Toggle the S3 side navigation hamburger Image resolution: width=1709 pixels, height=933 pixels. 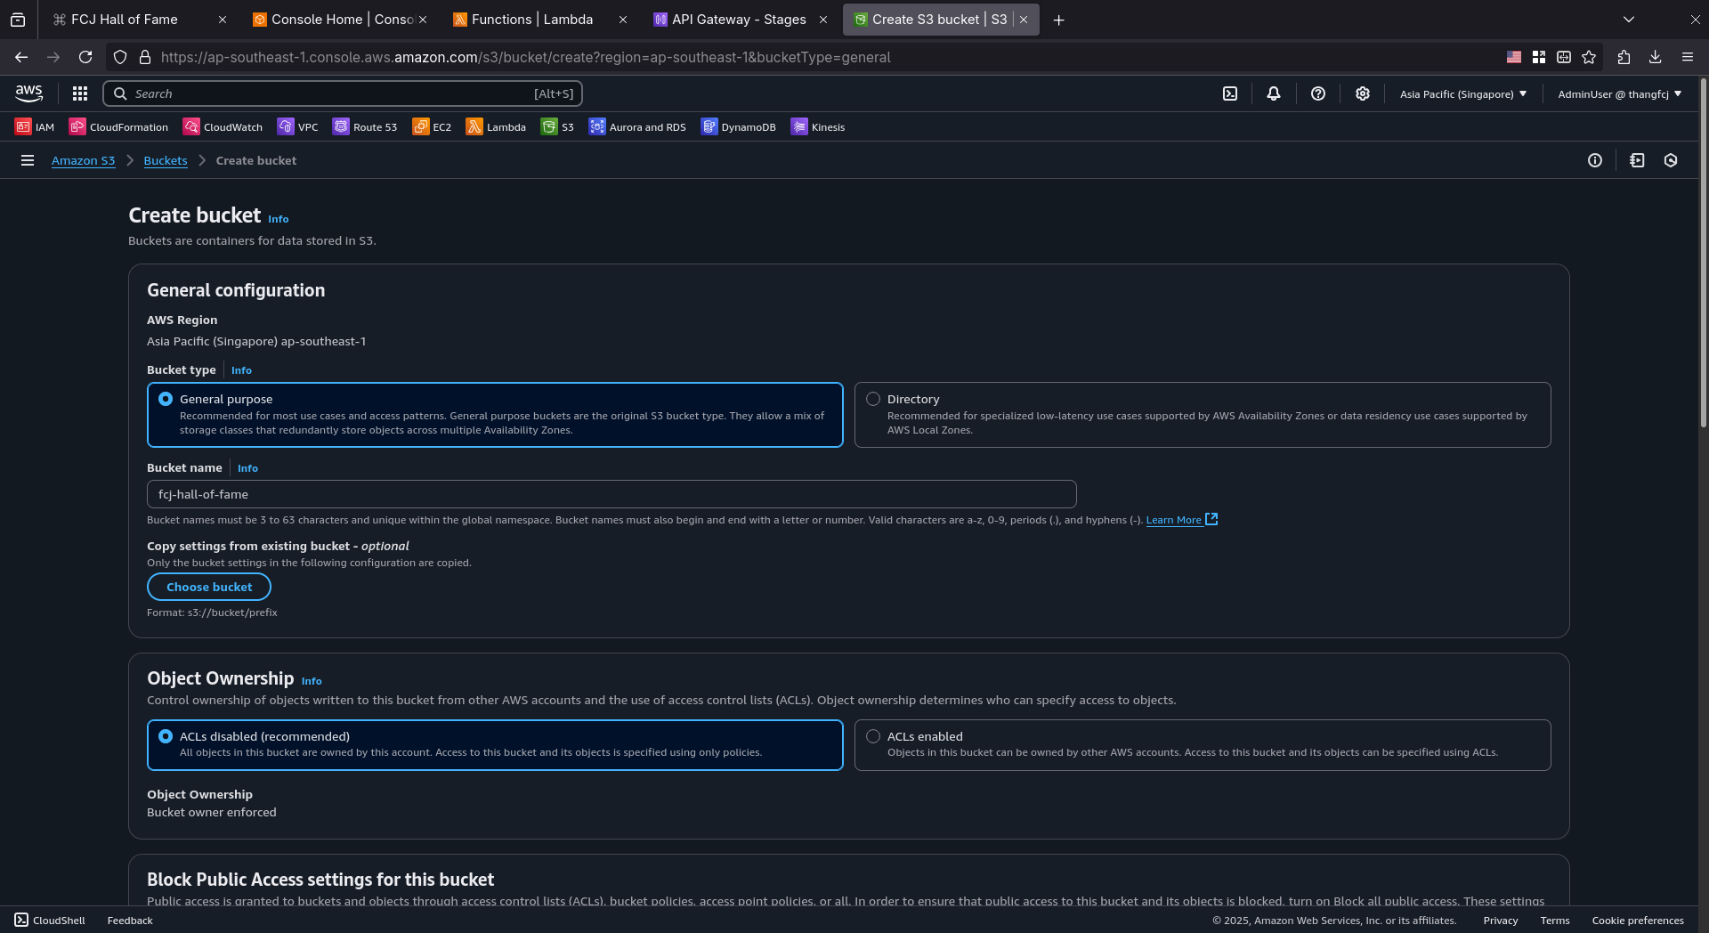[28, 160]
